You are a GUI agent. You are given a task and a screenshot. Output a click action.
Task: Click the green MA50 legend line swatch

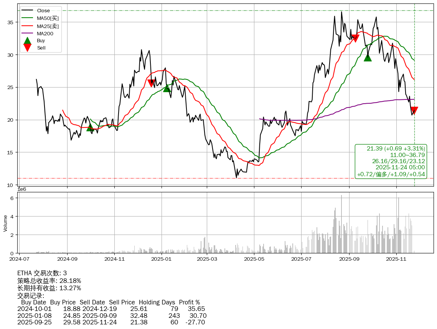click(27, 18)
